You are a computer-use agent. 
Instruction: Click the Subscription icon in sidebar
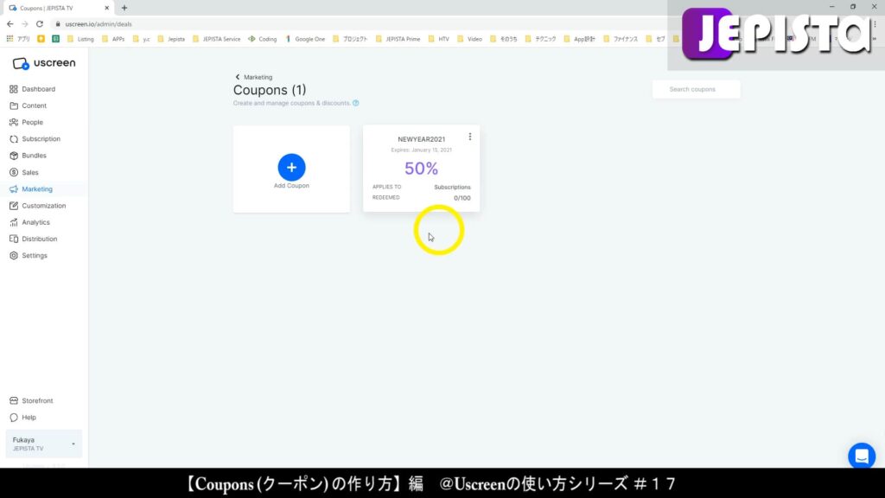[14, 139]
